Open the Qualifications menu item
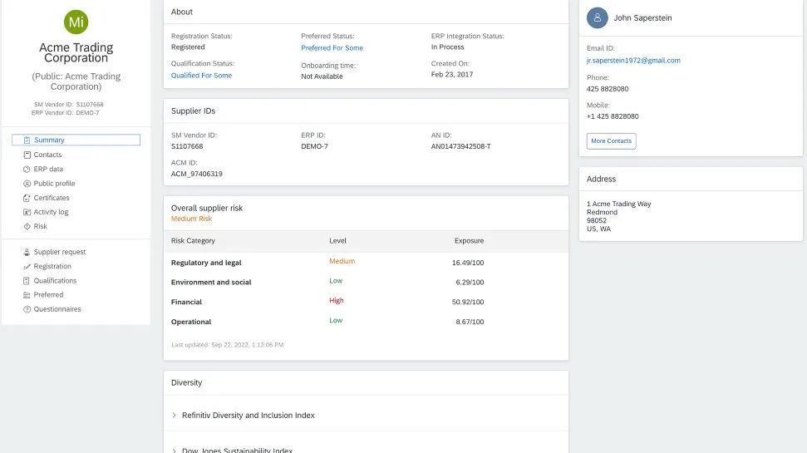Image resolution: width=807 pixels, height=453 pixels. pos(55,281)
